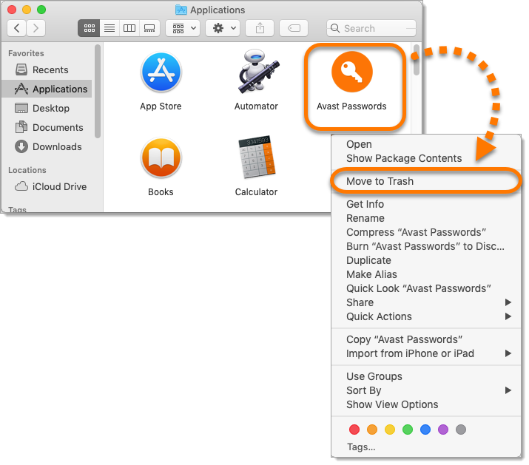Expand the Share submenu
Screen dimensions: 529x465
point(426,303)
